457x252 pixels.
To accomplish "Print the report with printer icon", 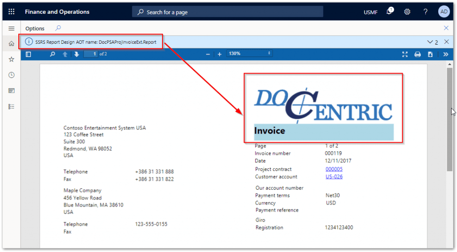I will pyautogui.click(x=418, y=54).
